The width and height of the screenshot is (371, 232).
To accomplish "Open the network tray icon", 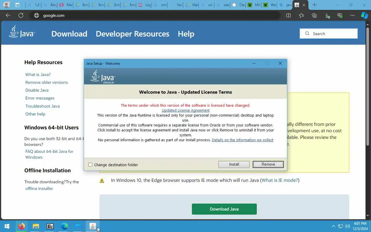I will [x=341, y=226].
